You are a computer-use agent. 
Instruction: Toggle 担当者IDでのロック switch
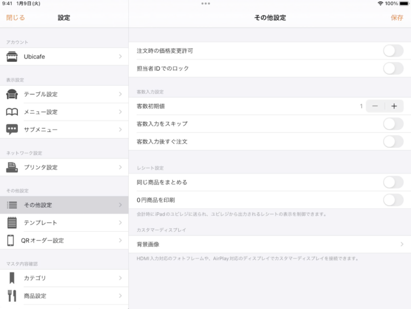click(x=393, y=68)
